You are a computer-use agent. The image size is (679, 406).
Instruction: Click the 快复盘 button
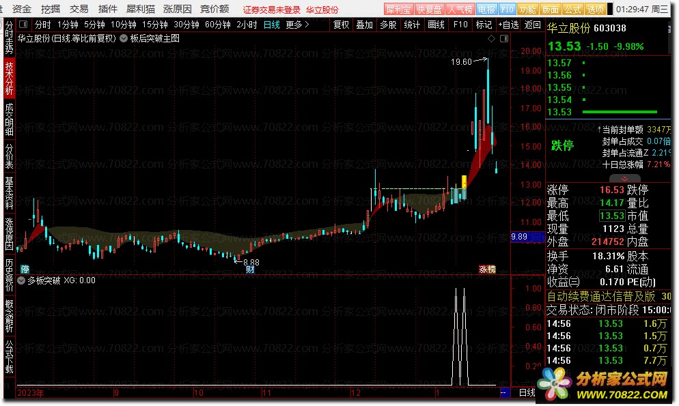(x=429, y=9)
